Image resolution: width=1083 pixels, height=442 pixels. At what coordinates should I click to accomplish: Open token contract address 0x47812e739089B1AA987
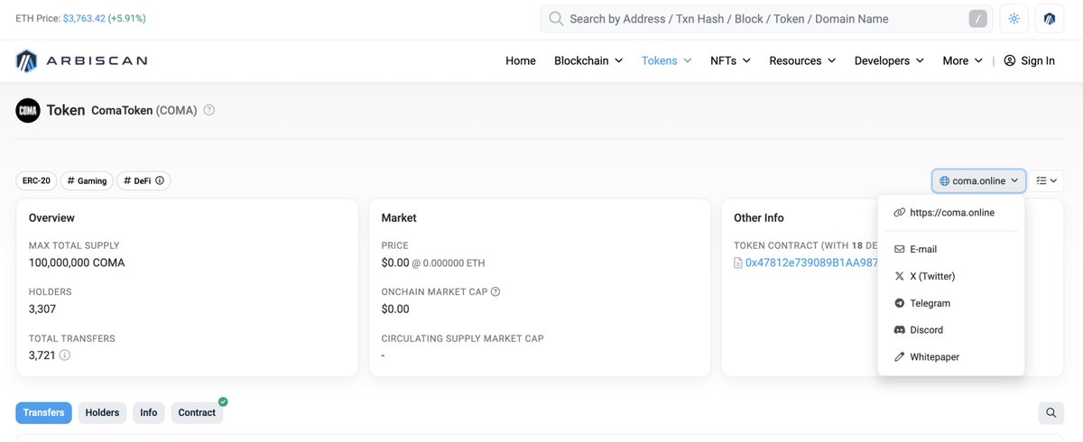(811, 262)
